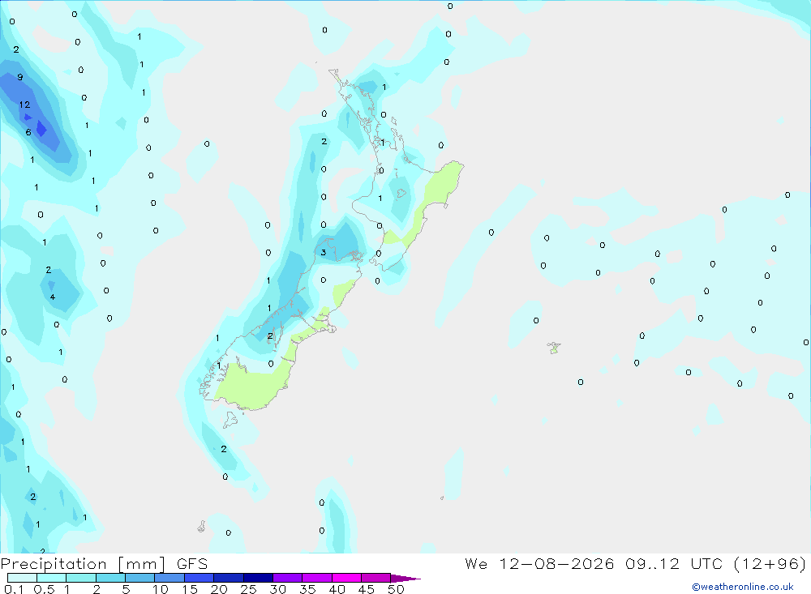811x594 pixels.
Task: Pick the 1–2 mm legend color swatch
Action: 80,578
